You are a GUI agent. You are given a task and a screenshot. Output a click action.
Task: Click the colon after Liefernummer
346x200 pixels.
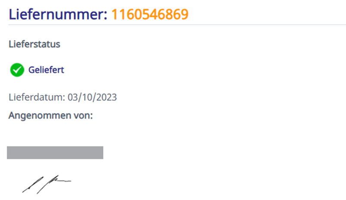click(x=105, y=16)
